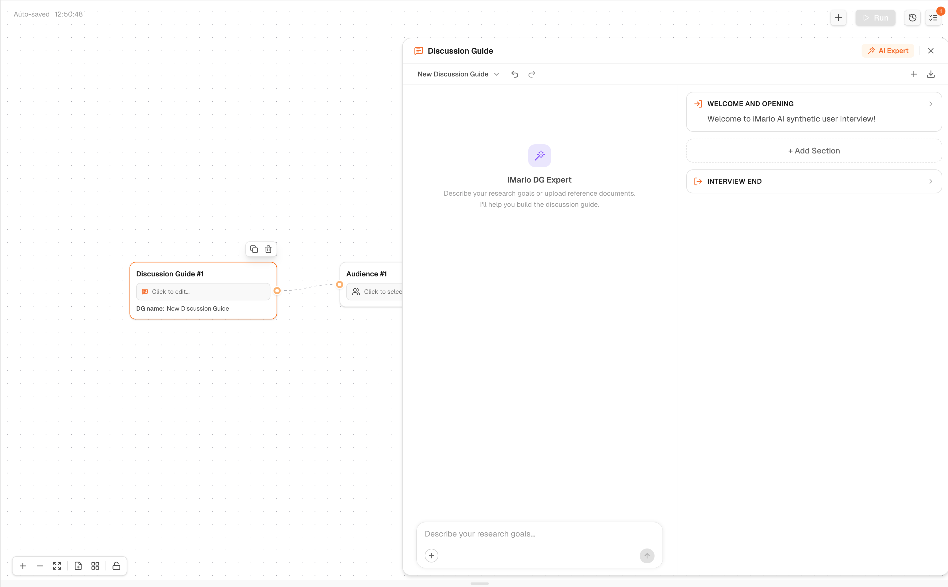Viewport: 948px width, 587px height.
Task: Click the WELCOME AND OPENING heading
Action: [750, 104]
